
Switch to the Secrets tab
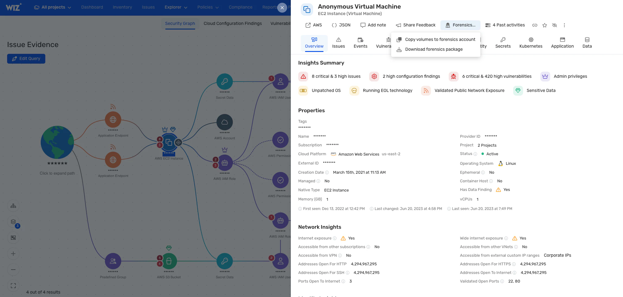[503, 43]
